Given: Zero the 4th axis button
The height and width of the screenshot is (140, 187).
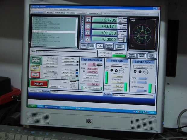Looking at the screenshot, I should 87,39.
